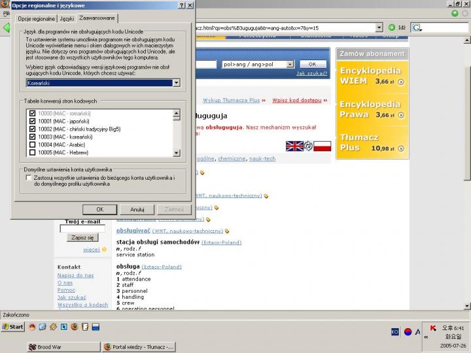Click the arrow icon beside Tłumacz Plus price

click(x=401, y=148)
